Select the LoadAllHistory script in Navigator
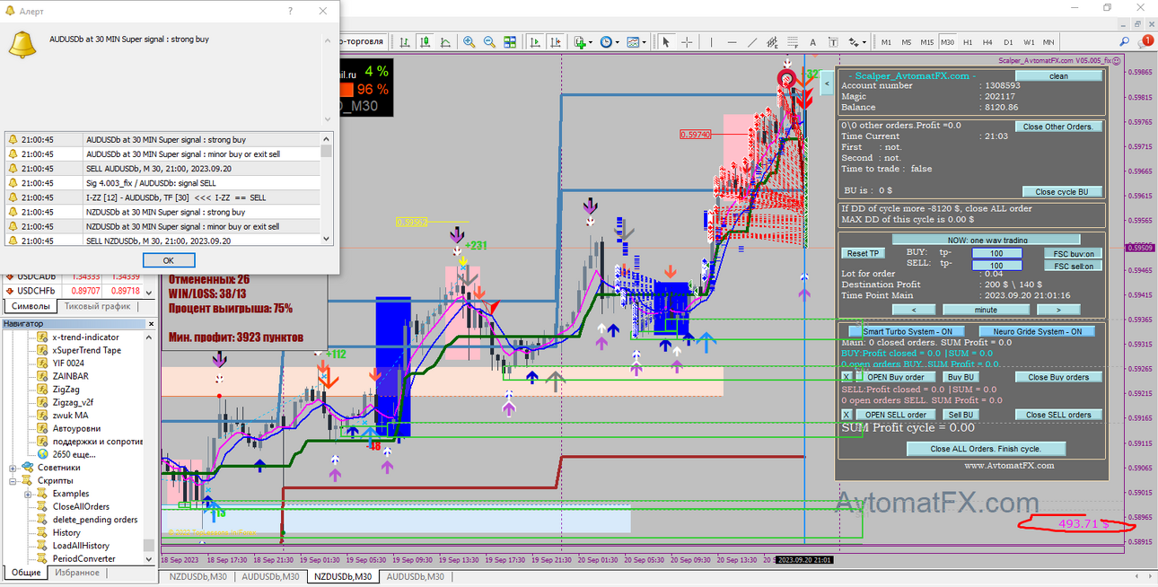 tap(81, 546)
